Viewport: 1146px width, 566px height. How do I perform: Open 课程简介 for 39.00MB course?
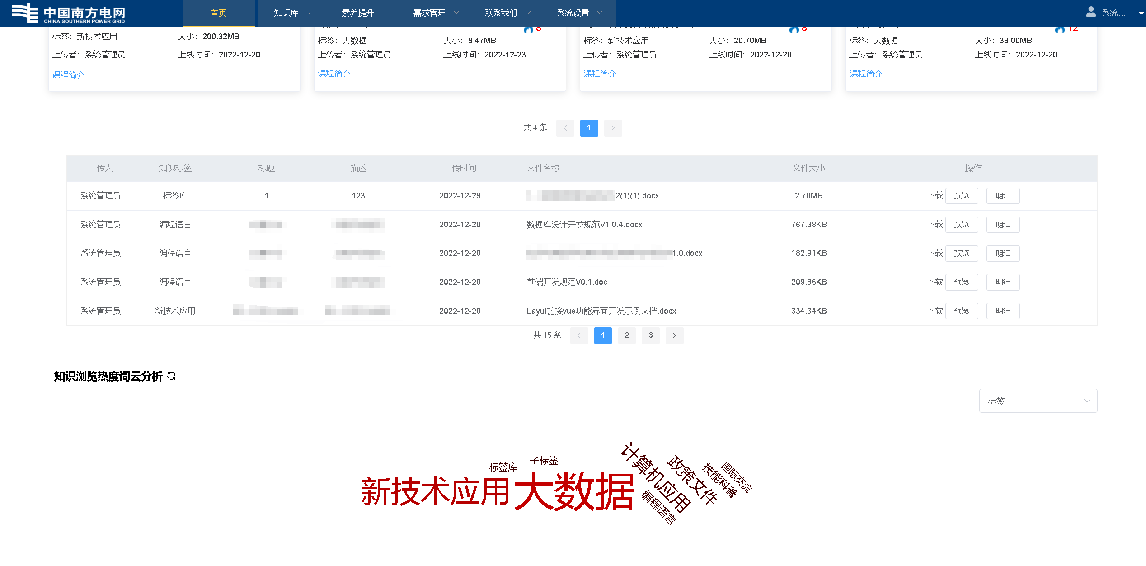point(866,74)
